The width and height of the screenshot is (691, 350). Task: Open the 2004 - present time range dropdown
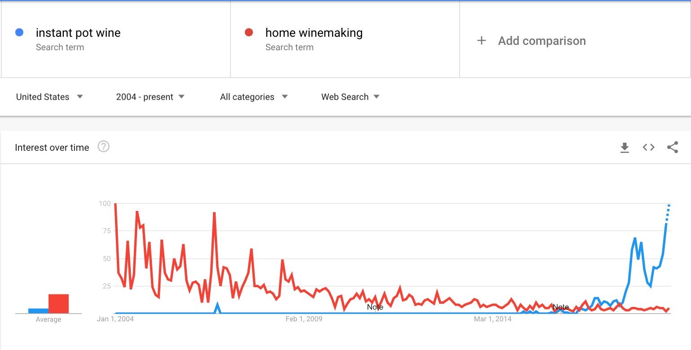[x=150, y=97]
